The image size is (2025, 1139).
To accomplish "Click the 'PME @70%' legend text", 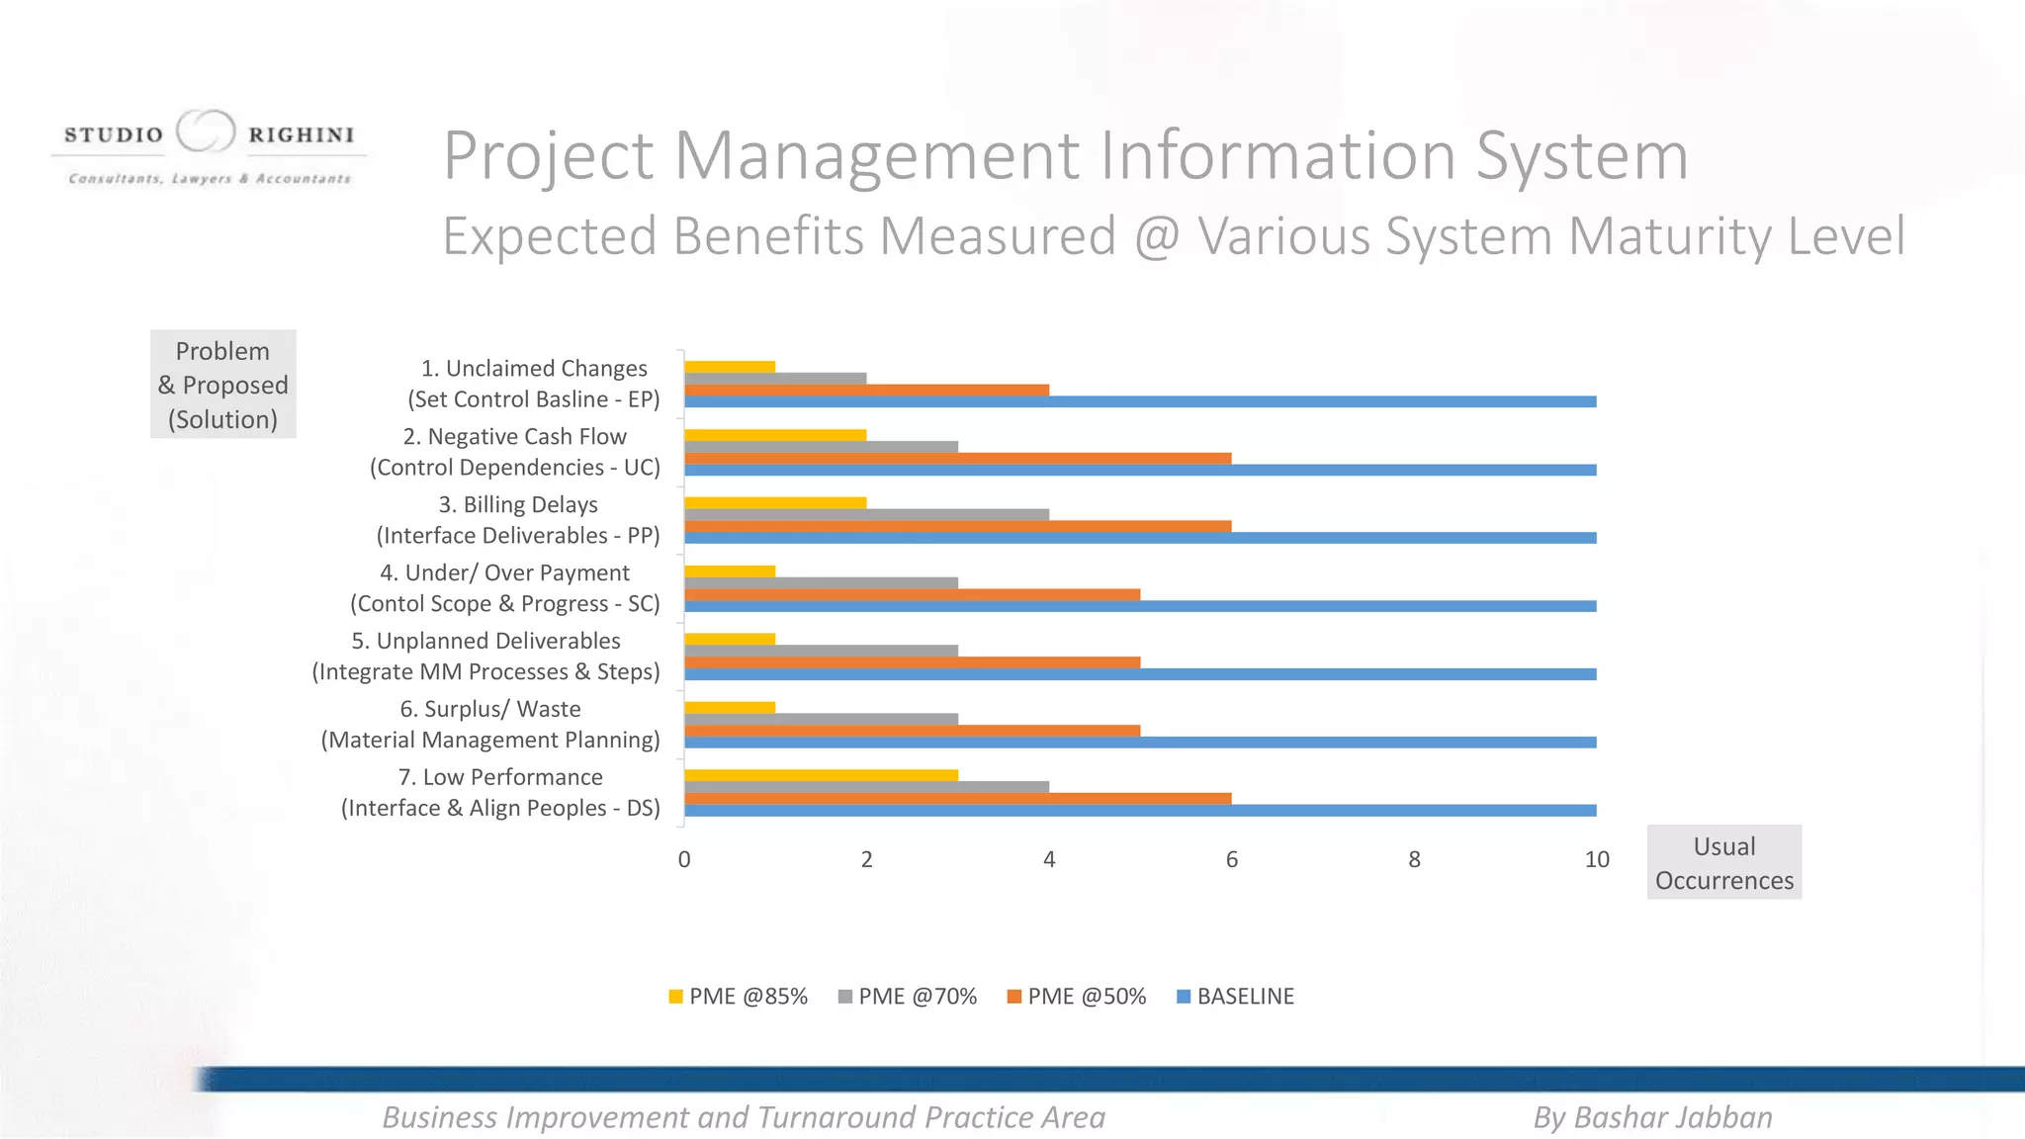I will click(x=918, y=997).
